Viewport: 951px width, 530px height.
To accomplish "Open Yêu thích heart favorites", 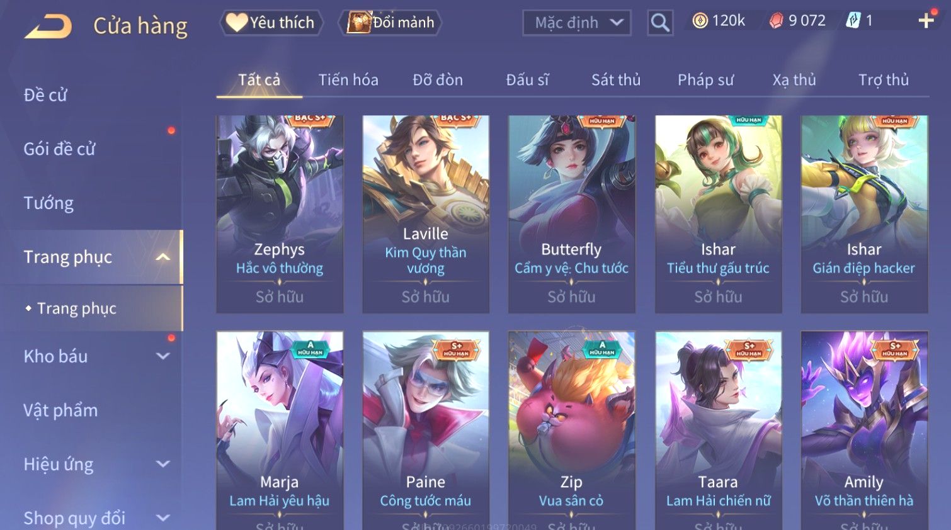I will coord(271,23).
